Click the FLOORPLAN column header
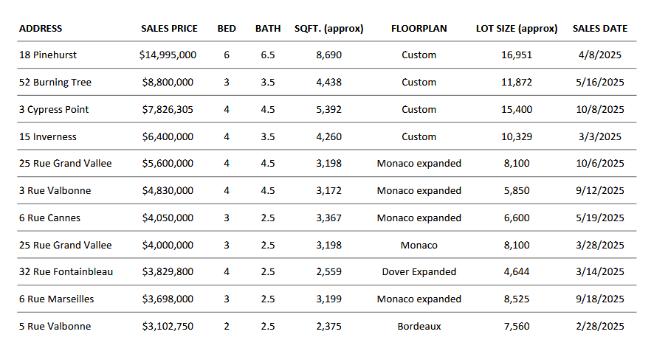Screen dimensions: 654x337 [419, 29]
